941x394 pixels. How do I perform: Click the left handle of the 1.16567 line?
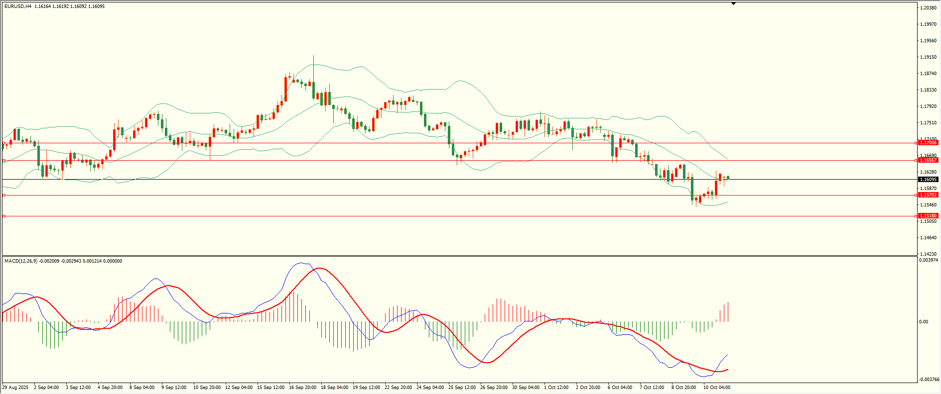point(3,160)
